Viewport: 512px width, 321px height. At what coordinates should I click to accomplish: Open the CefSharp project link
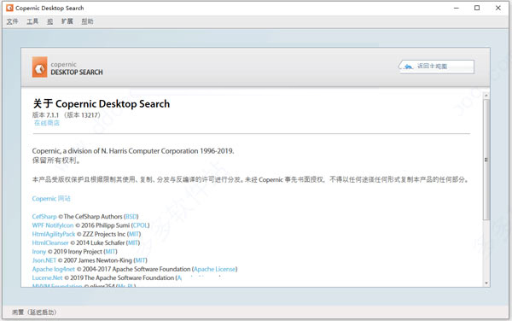click(x=44, y=217)
